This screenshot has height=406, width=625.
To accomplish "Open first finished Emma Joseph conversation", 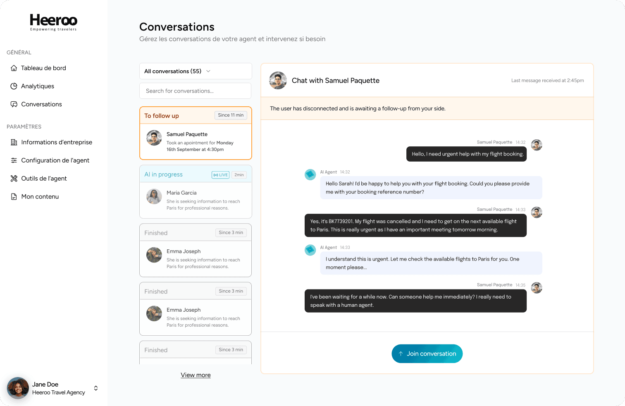I will coord(196,251).
